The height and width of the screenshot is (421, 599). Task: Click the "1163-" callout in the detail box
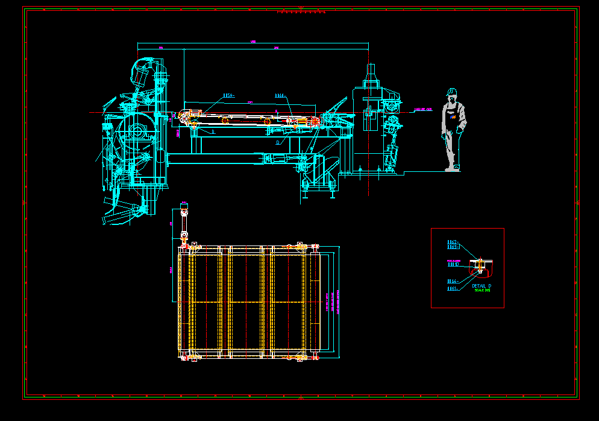(x=453, y=247)
